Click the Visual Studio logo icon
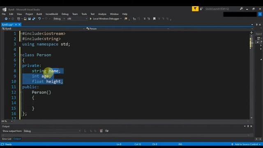Image resolution: width=263 pixels, height=148 pixels. (4, 9)
